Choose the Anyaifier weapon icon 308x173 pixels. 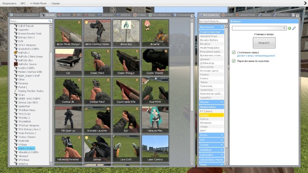[155, 33]
